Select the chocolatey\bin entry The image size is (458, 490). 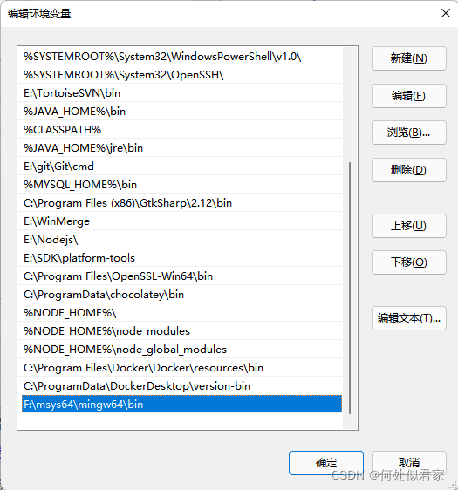pos(181,295)
